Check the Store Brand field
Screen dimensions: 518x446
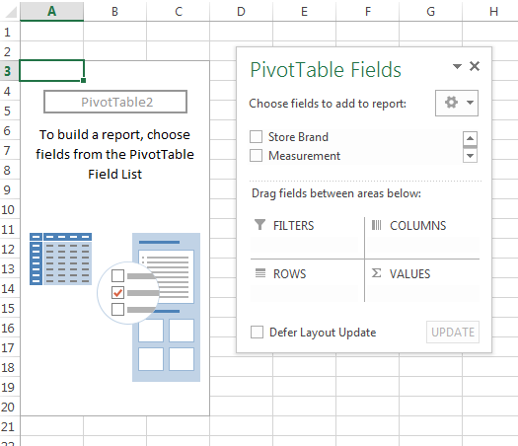[x=256, y=136]
